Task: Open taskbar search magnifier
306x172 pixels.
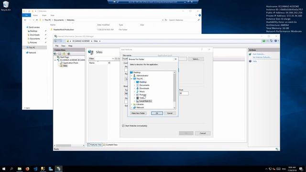Action: (x=11, y=169)
